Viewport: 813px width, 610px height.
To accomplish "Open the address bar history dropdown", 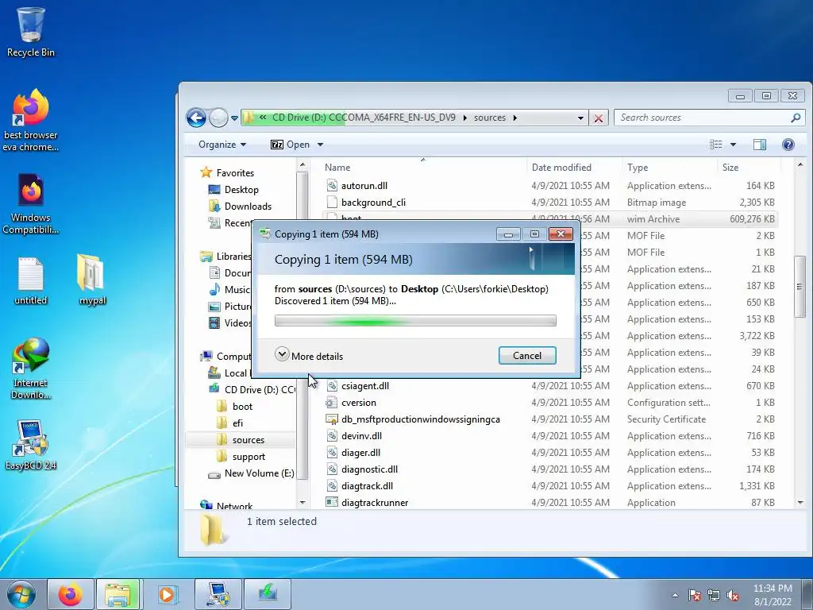I will [x=580, y=118].
